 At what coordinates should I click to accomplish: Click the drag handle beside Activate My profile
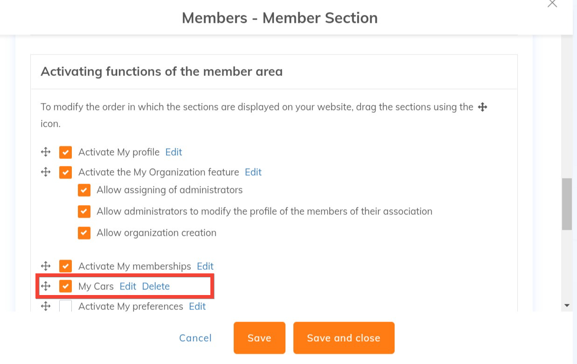[x=46, y=152]
